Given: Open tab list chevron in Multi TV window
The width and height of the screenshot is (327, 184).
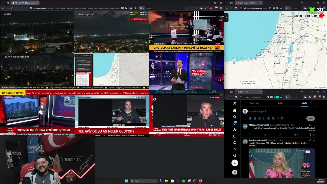Looking at the screenshot, I should click(198, 3).
